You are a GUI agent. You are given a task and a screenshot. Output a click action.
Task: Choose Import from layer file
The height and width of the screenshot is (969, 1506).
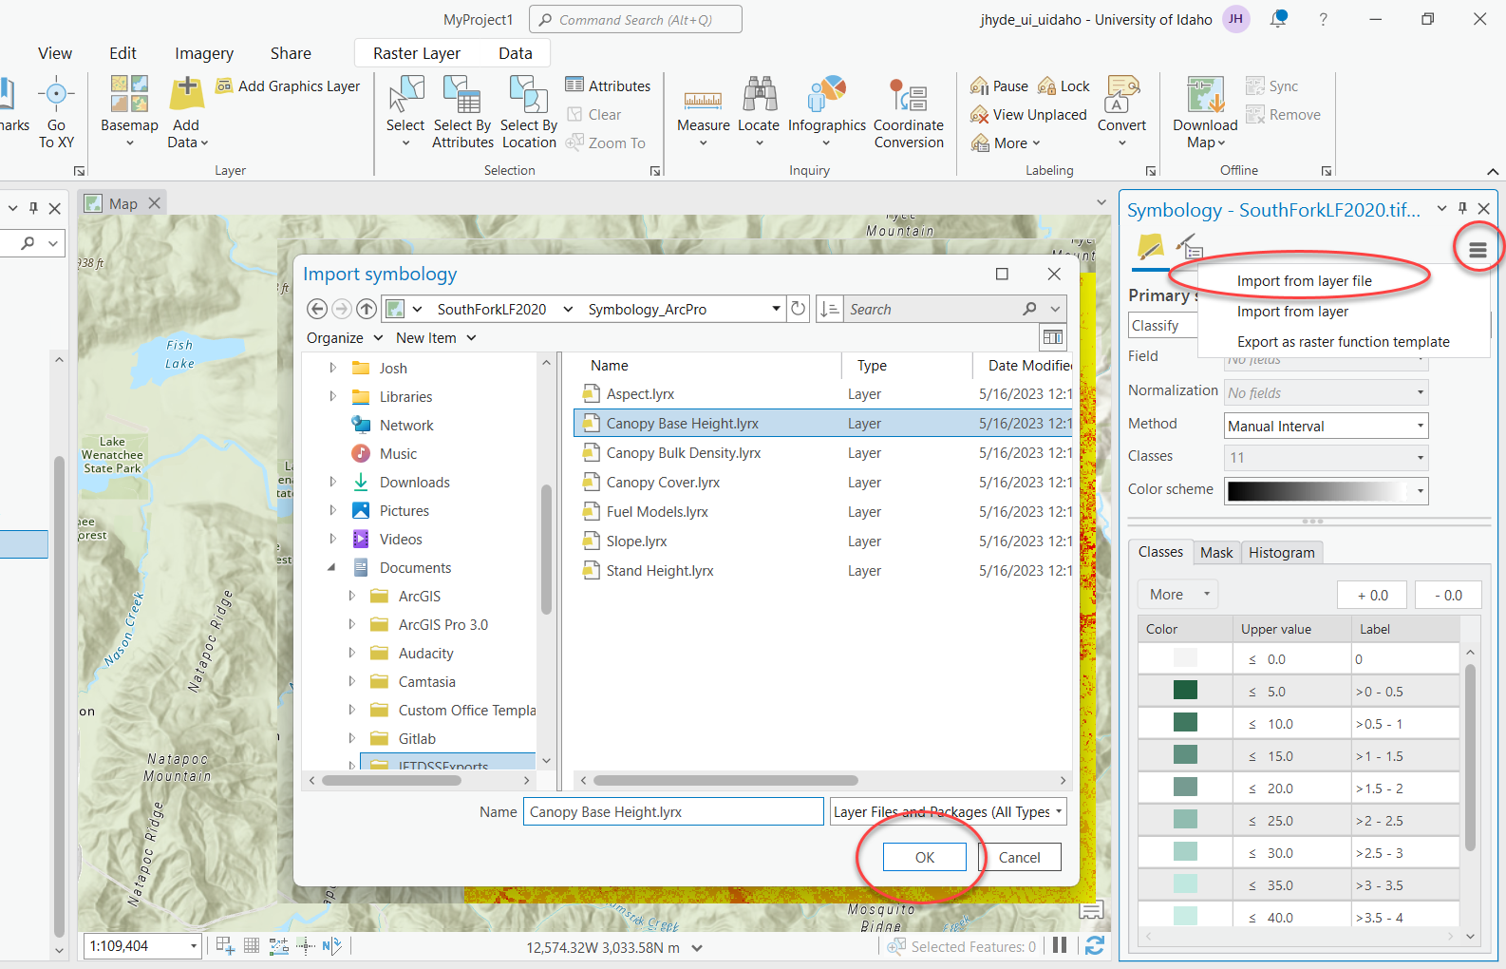click(1304, 281)
